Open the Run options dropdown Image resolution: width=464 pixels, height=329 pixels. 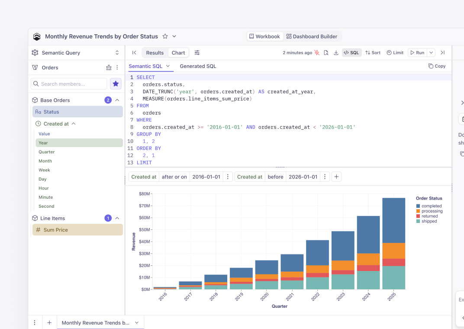(431, 53)
